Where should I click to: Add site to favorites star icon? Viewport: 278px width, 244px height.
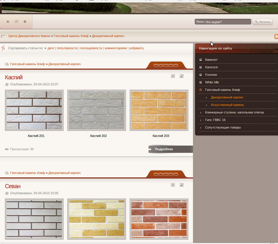pos(25,22)
